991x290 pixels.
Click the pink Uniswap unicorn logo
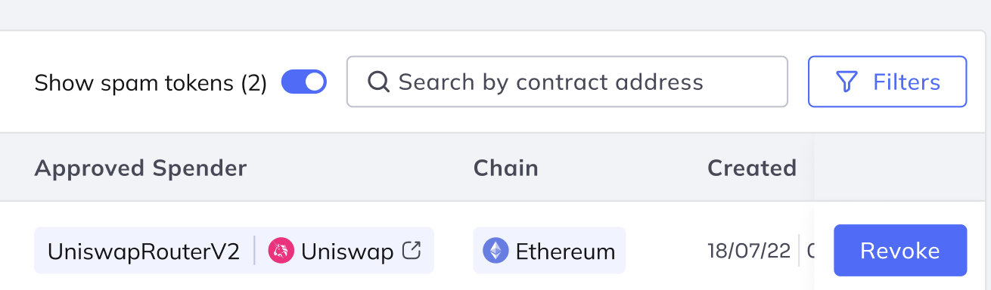[x=281, y=251]
